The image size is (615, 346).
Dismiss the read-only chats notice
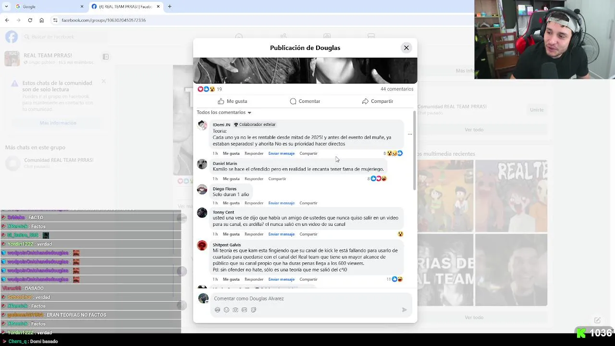103,81
